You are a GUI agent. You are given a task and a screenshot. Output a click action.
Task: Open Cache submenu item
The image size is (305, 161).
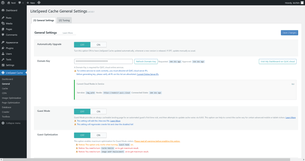5,88
